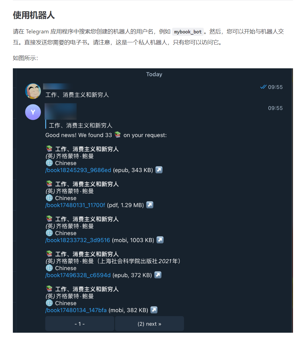Viewport: 301px width, 347px height.
Task: Open link /book17480131_11700f
Action: (75, 205)
